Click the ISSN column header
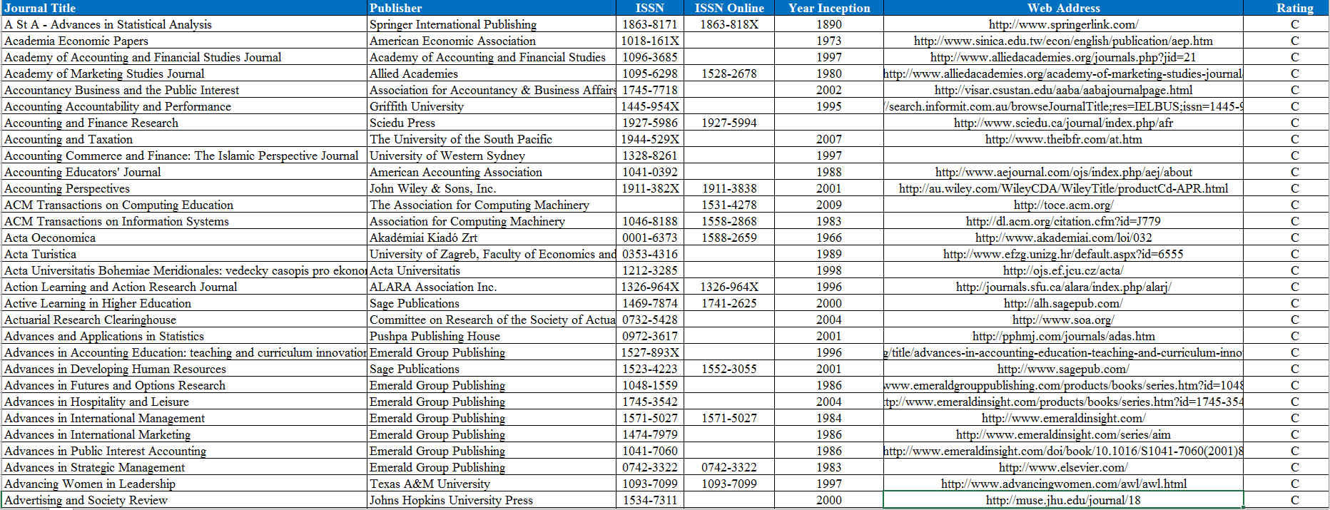Image resolution: width=1330 pixels, height=510 pixels. [650, 8]
